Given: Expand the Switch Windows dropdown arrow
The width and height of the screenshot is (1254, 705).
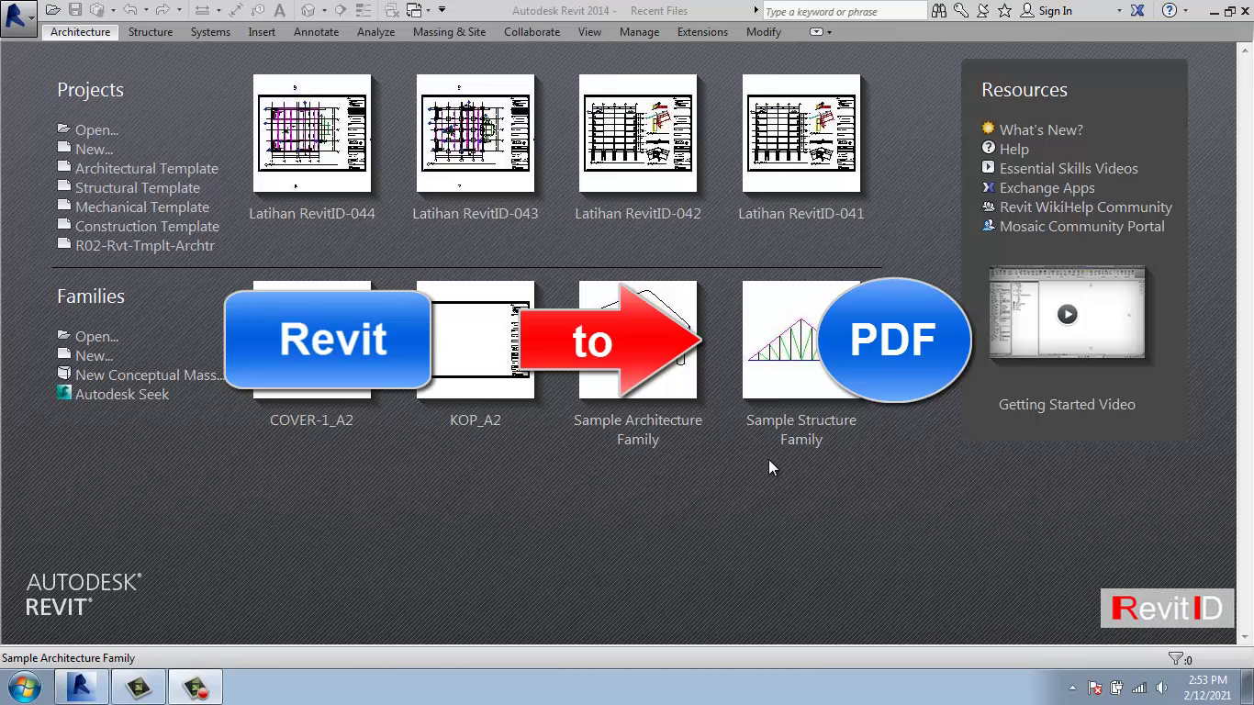Looking at the screenshot, I should click(428, 10).
